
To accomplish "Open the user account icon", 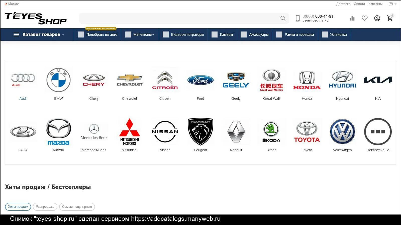I will (377, 18).
